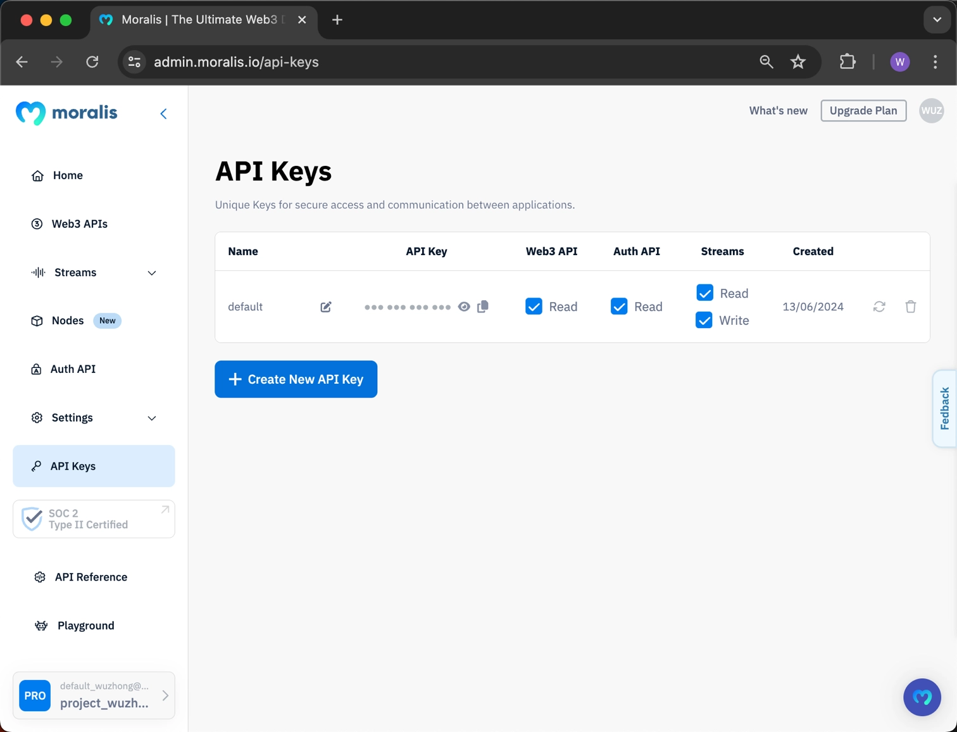The height and width of the screenshot is (732, 957).
Task: Open browser zoom magnifier icon
Action: coord(766,62)
